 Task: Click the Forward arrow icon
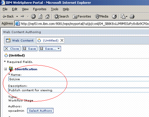tap(22, 16)
